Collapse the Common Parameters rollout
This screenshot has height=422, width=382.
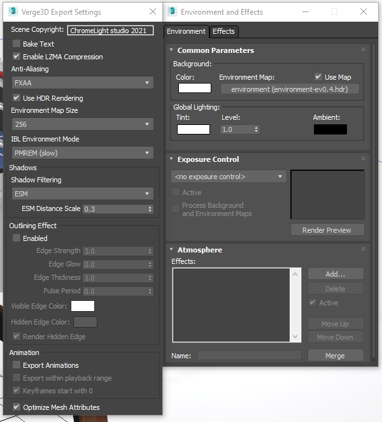[171, 50]
